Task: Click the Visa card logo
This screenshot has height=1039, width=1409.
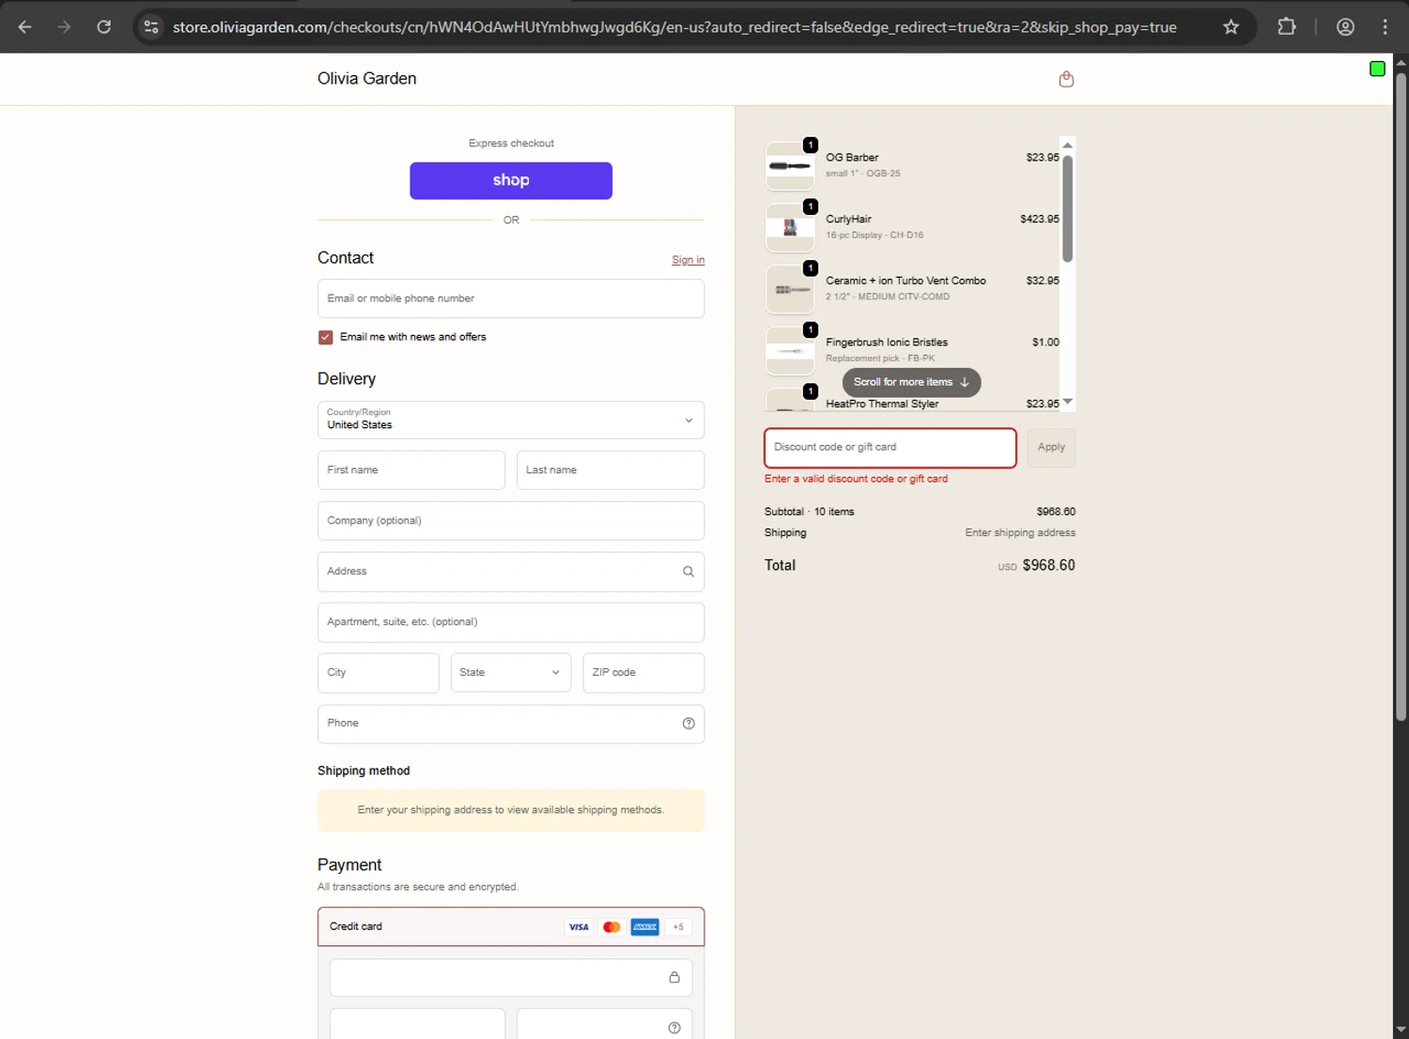Action: 579,927
